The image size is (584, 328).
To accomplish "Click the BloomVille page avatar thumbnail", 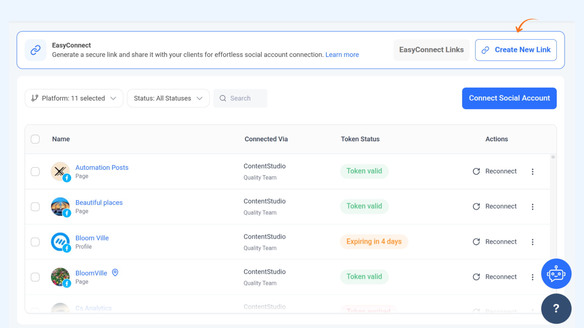I will click(x=60, y=277).
